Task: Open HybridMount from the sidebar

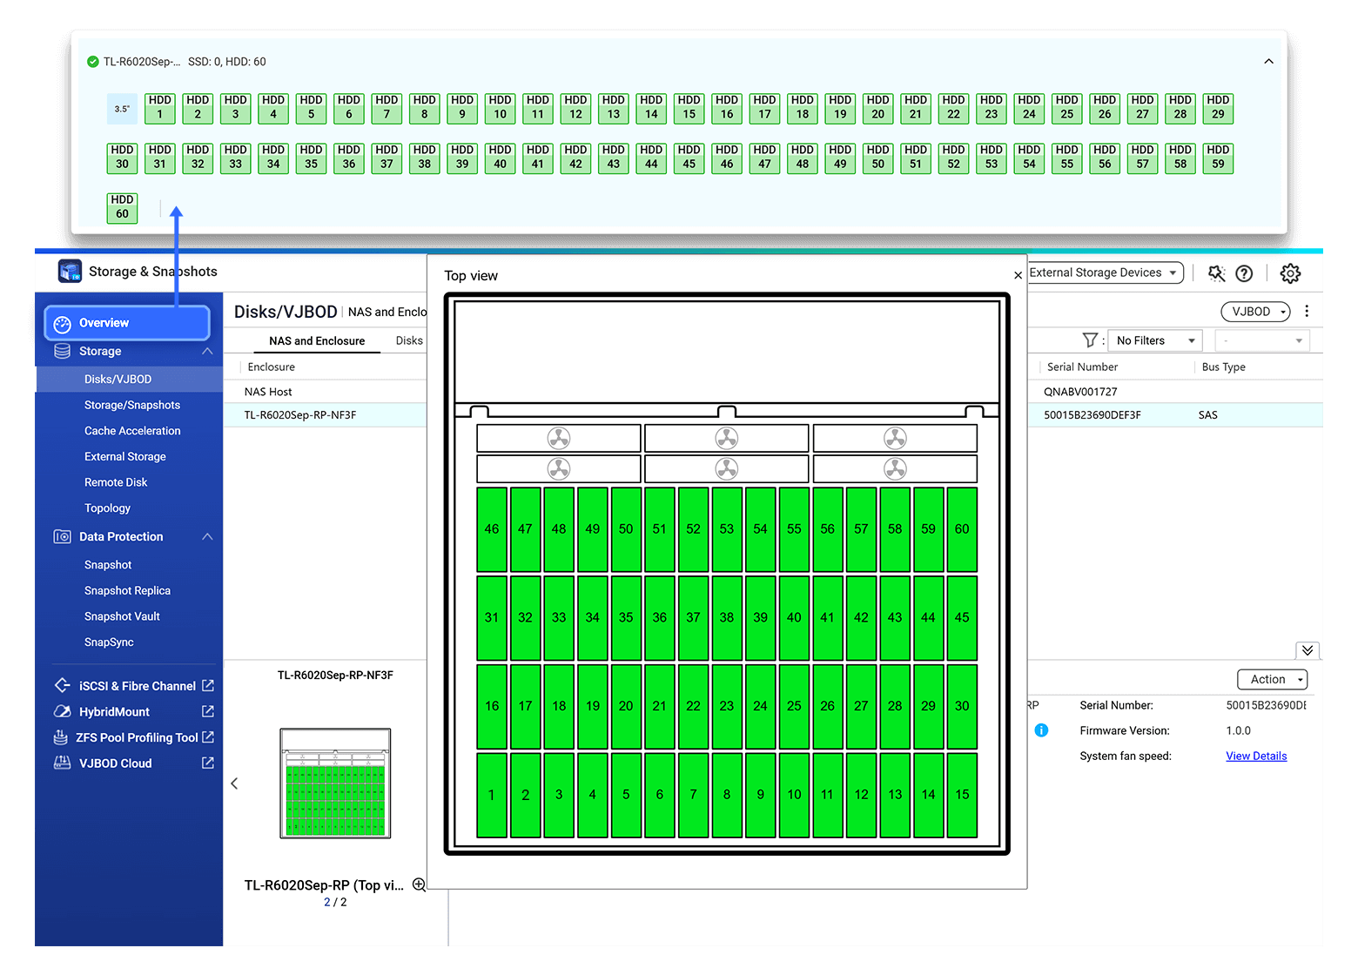Action: (114, 712)
